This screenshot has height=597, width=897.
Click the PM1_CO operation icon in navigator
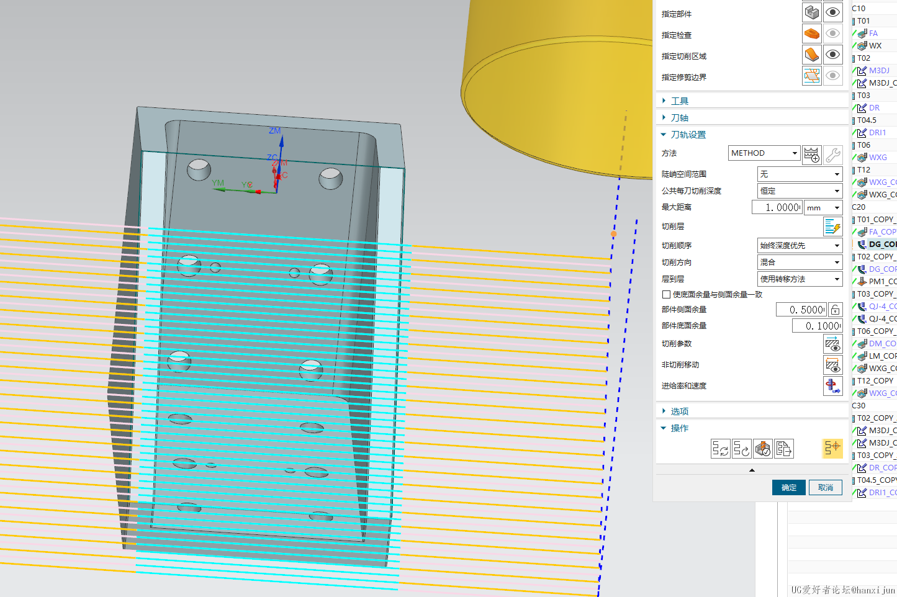point(862,282)
